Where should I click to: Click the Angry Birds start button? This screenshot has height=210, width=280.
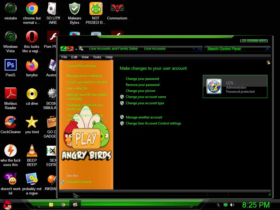[7, 205]
